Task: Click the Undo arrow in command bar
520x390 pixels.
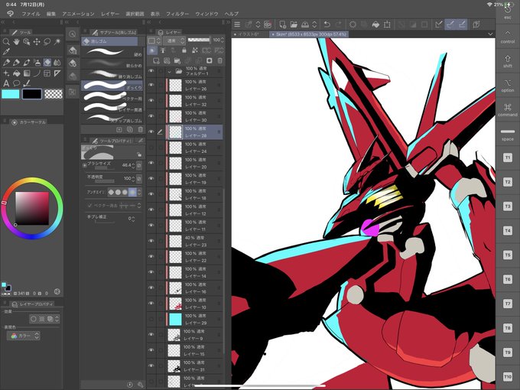Action: tap(327, 24)
